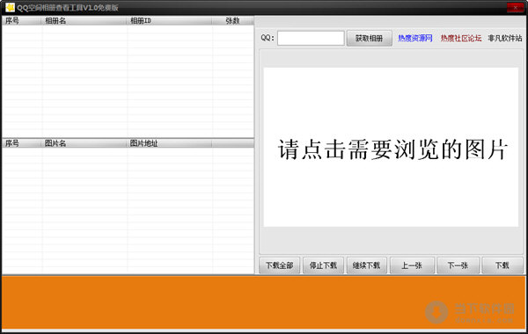528x334 pixels.
Task: Click the 停止下载 button
Action: (x=323, y=265)
